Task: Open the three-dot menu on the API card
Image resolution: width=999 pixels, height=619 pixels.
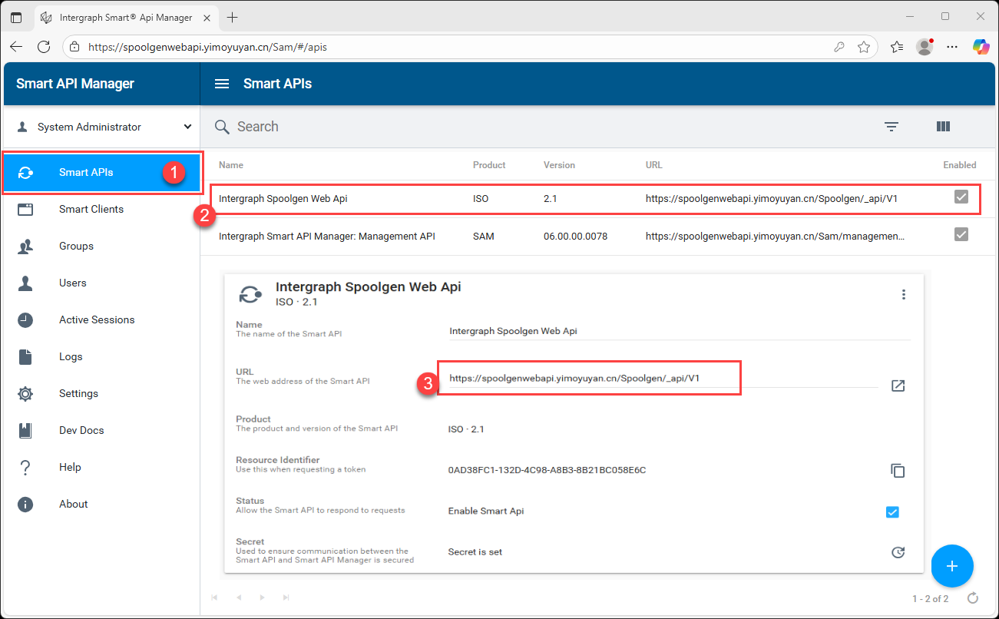Action: pos(903,294)
